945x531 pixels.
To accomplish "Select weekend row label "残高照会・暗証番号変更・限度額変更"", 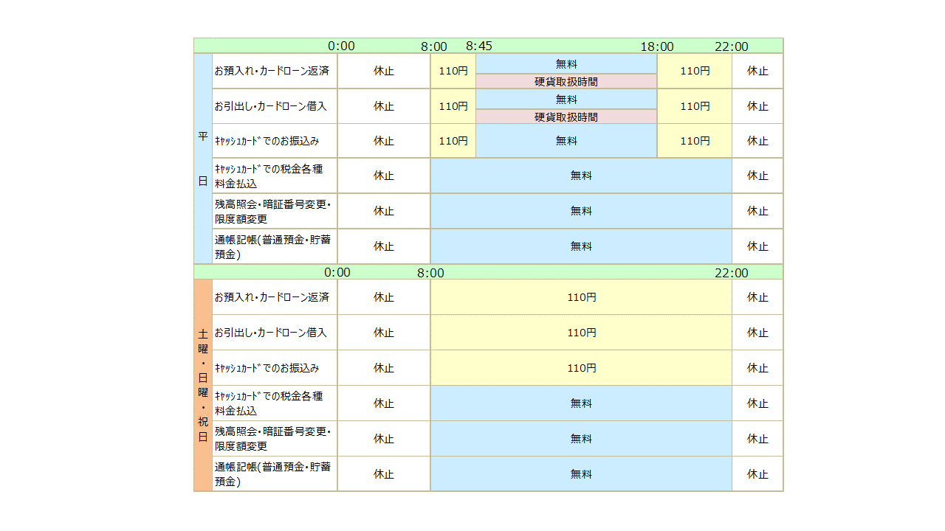I will (x=275, y=439).
